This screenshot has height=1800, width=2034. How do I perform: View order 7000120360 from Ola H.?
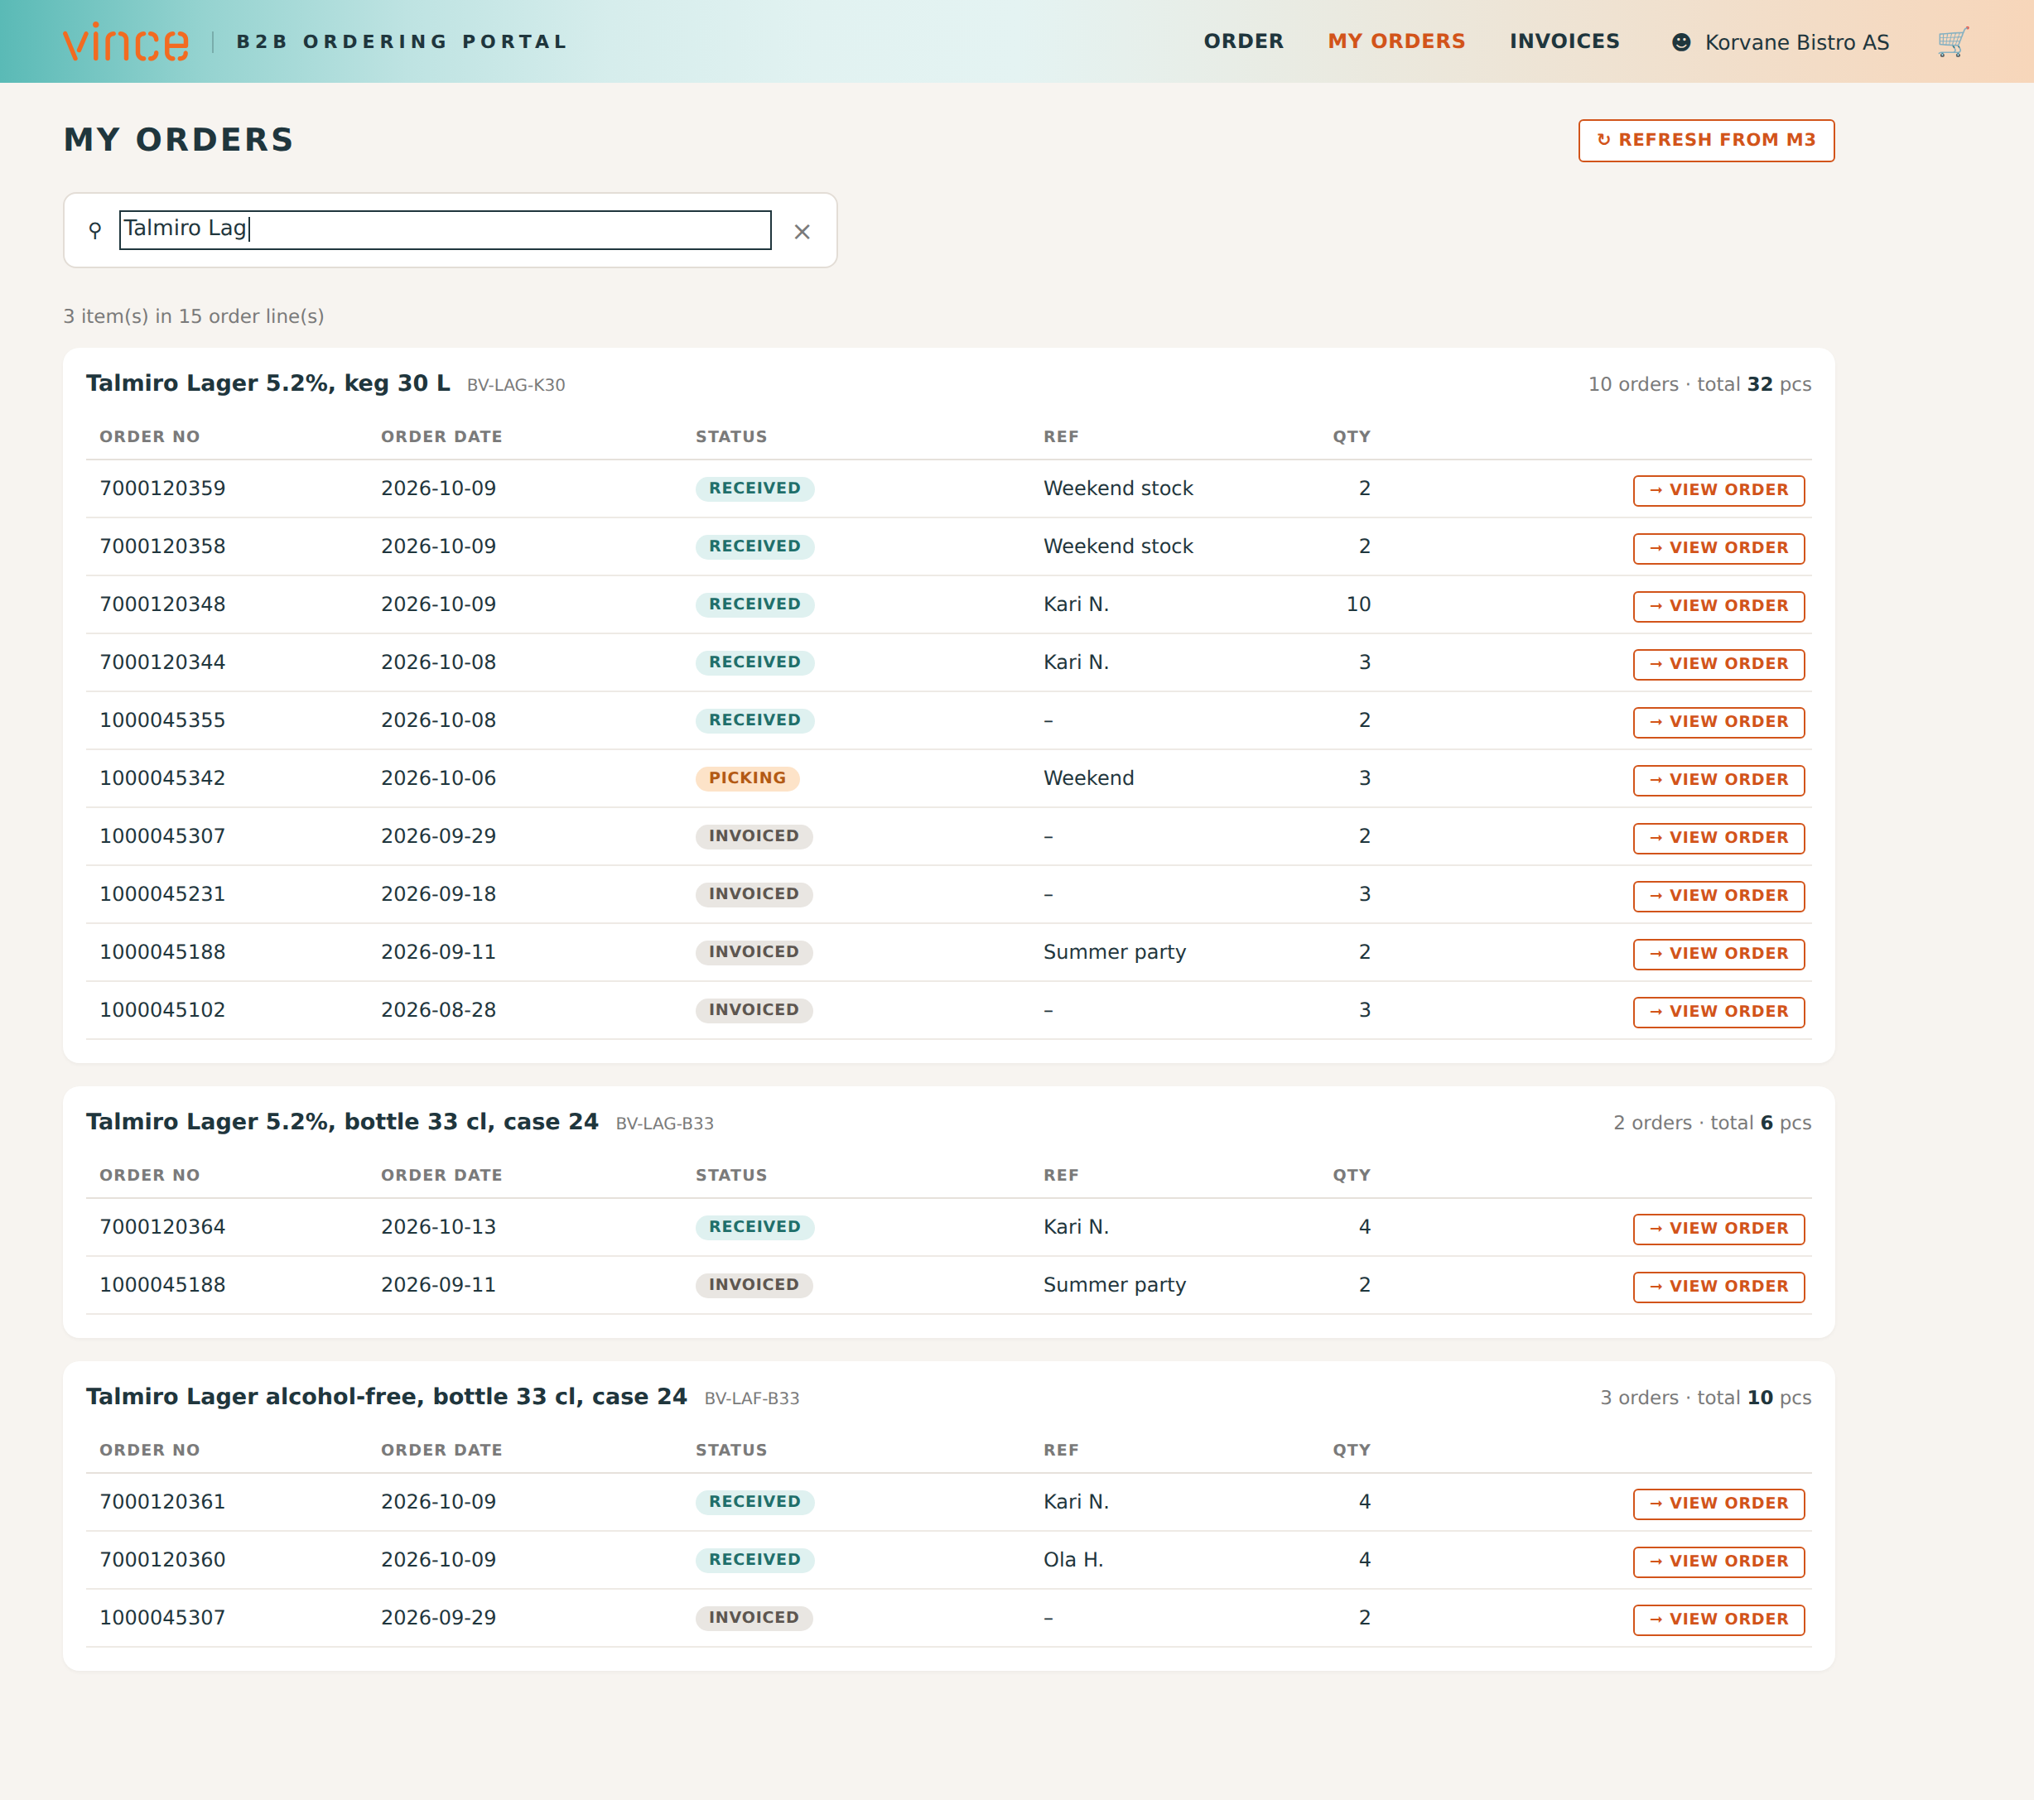(1718, 1562)
